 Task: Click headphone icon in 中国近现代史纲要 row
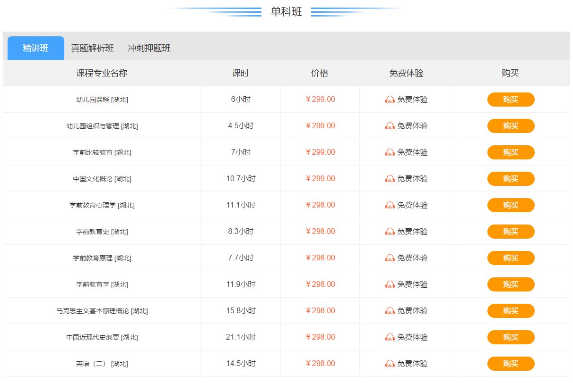(390, 337)
